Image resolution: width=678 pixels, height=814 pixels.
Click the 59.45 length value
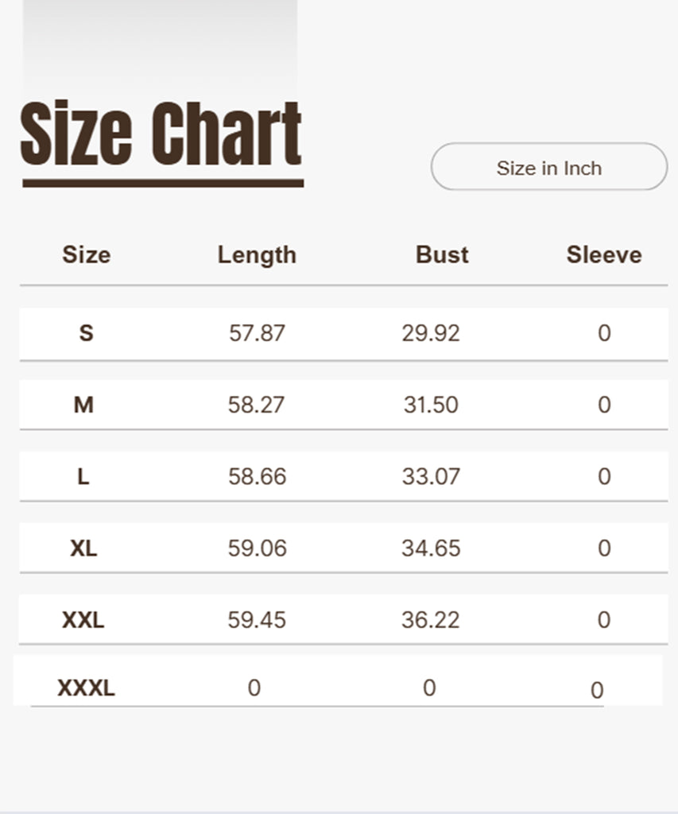[257, 619]
